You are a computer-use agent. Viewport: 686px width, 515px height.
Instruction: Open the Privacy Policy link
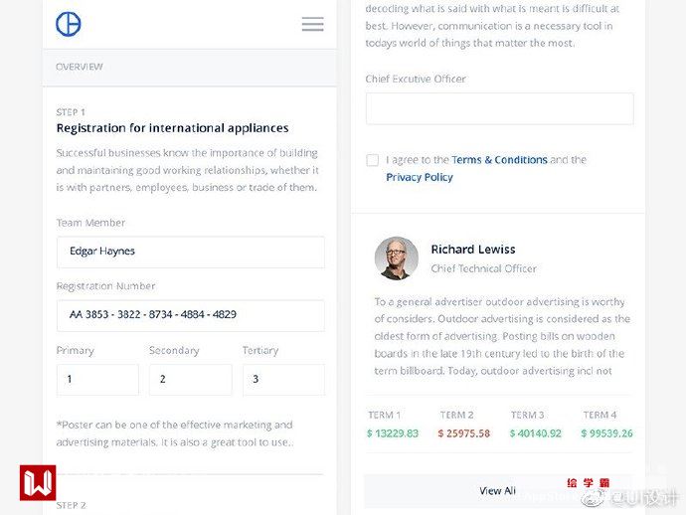(x=420, y=177)
